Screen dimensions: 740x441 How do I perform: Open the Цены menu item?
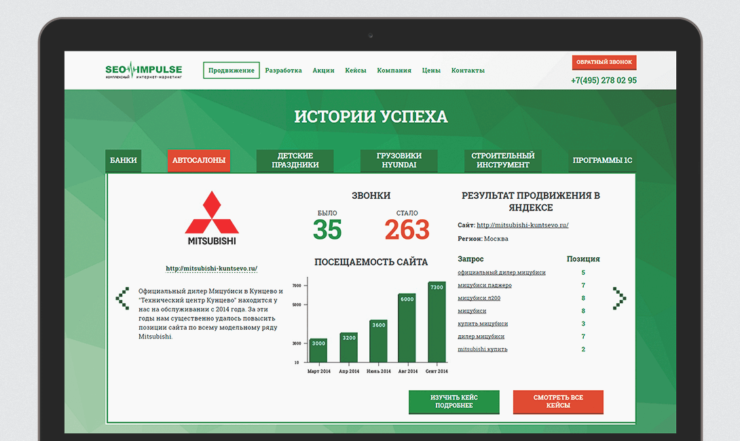(431, 71)
